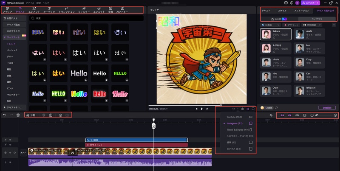
Task: Delete the selected clip with trash icon
Action: (x=18, y=115)
